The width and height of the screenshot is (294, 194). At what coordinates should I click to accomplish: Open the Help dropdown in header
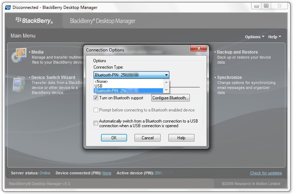[x=274, y=37]
